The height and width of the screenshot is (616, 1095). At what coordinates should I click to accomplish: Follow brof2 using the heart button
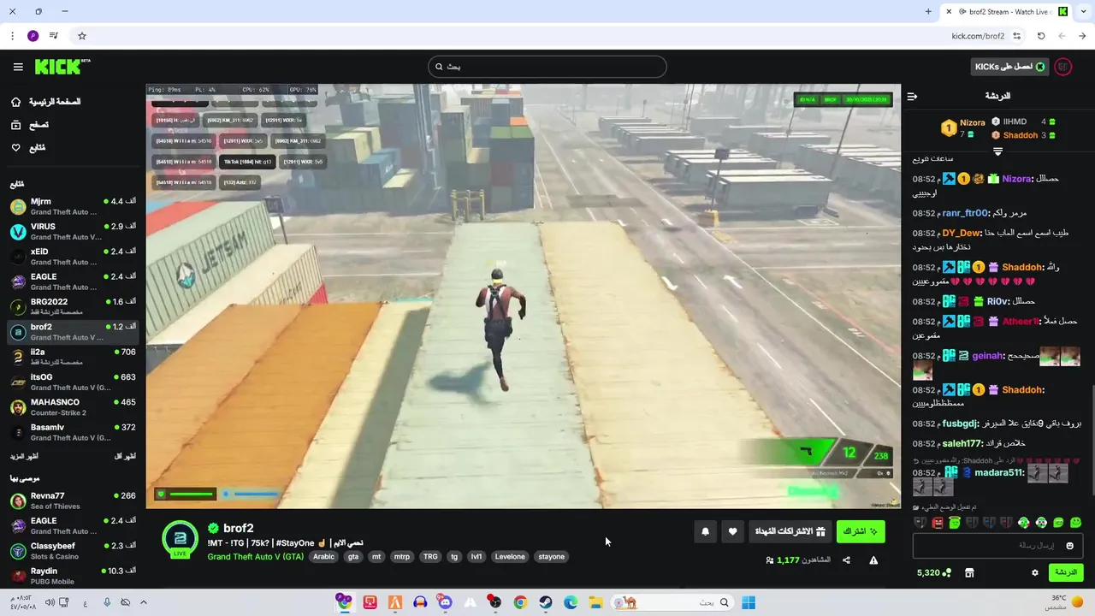[732, 531]
